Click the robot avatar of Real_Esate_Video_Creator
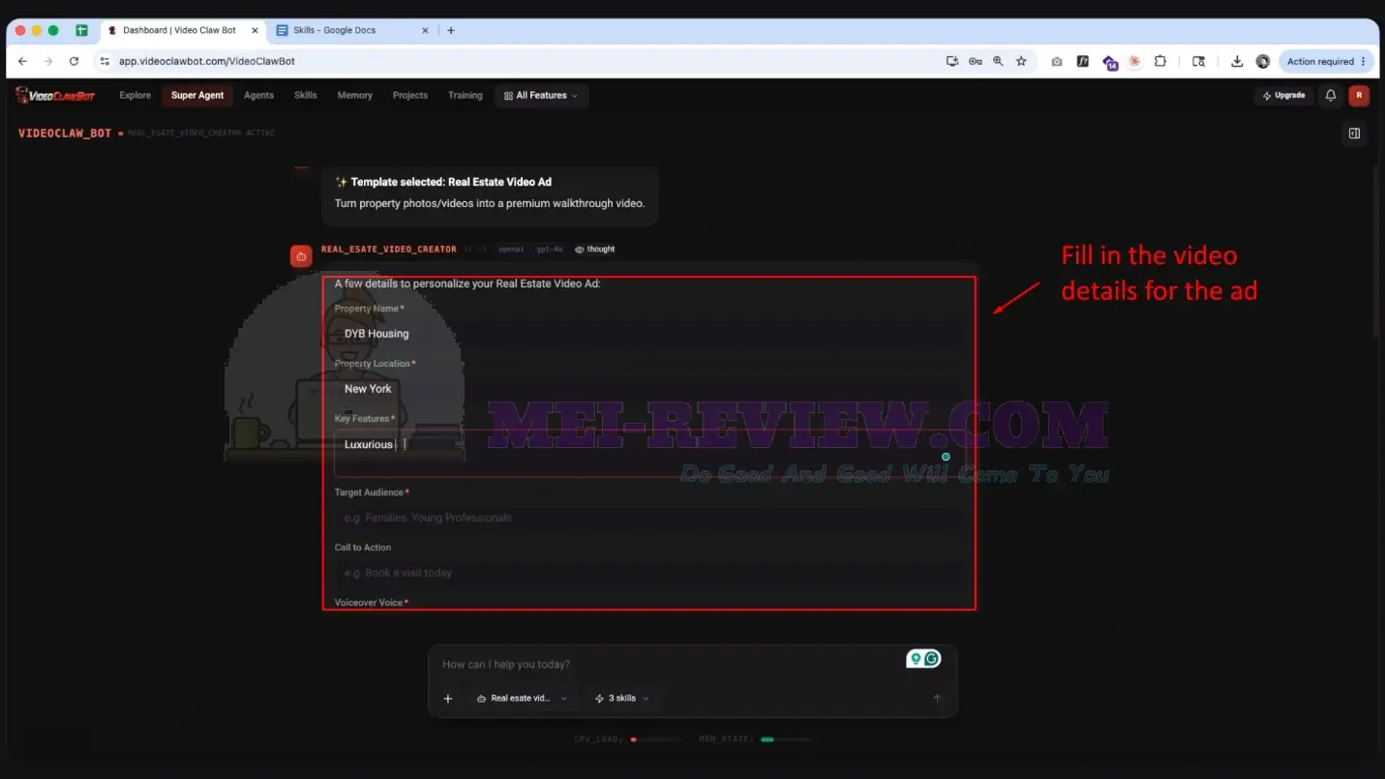The image size is (1385, 779). (301, 256)
